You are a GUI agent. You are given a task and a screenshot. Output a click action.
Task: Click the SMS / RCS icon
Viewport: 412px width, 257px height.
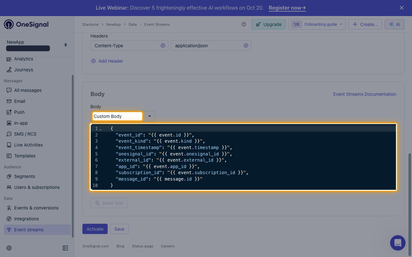tap(9, 134)
